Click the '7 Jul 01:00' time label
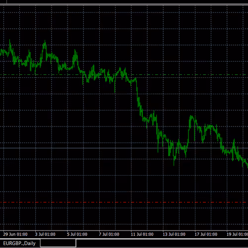The width and height of the screenshot is (248, 248). click(x=109, y=234)
